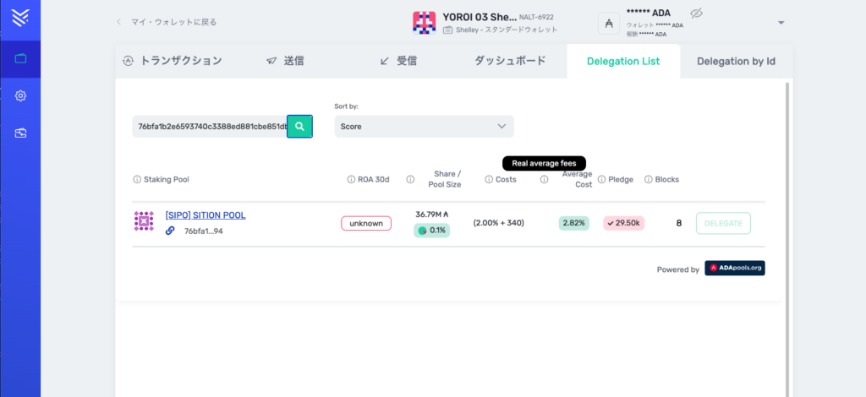Viewport: 866px width, 397px height.
Task: Click the info icon next to Pledge
Action: pos(601,179)
